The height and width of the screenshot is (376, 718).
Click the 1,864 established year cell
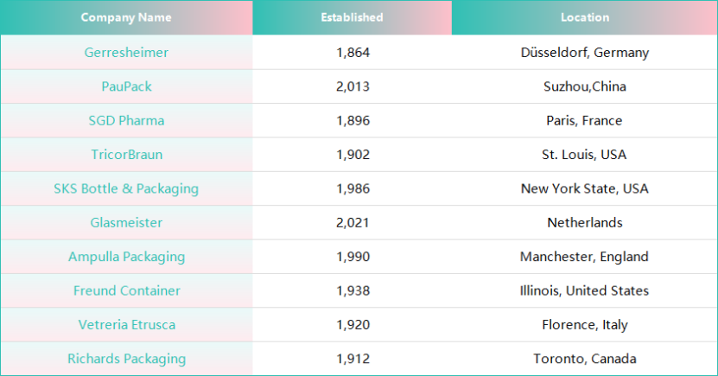[x=353, y=53]
